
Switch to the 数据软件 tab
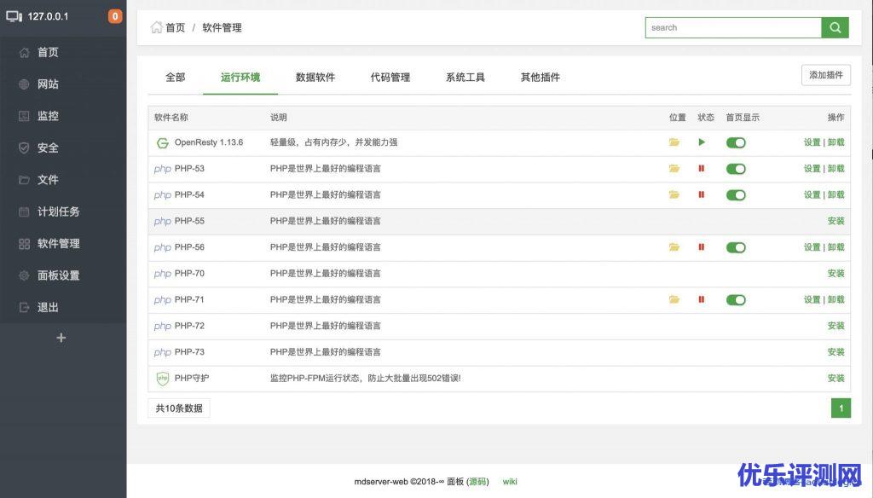[315, 77]
